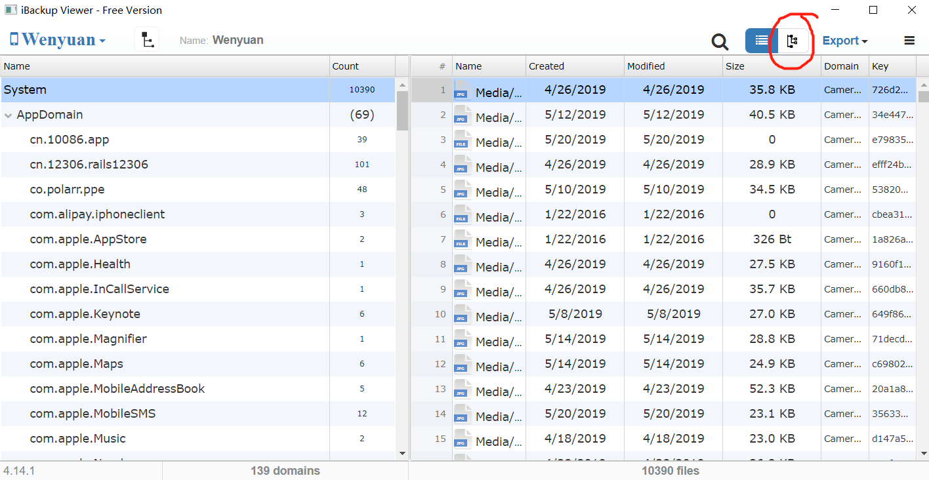
Task: Click version 4.14.1 in status bar
Action: pyautogui.click(x=19, y=471)
